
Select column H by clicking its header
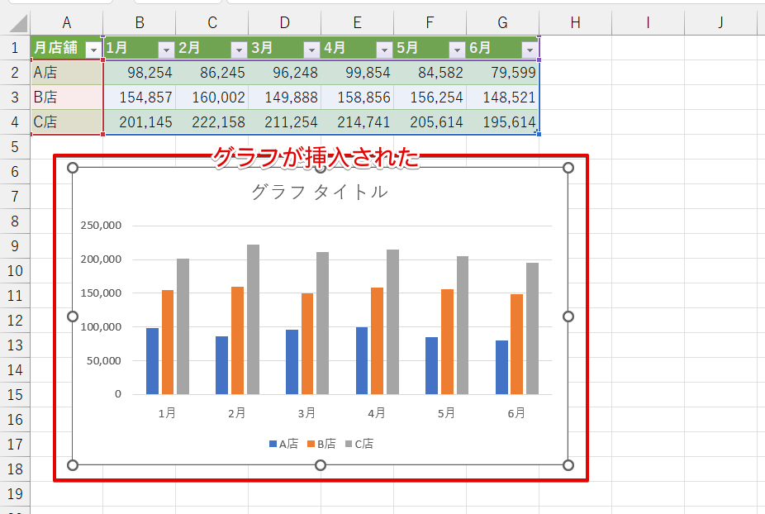click(574, 21)
